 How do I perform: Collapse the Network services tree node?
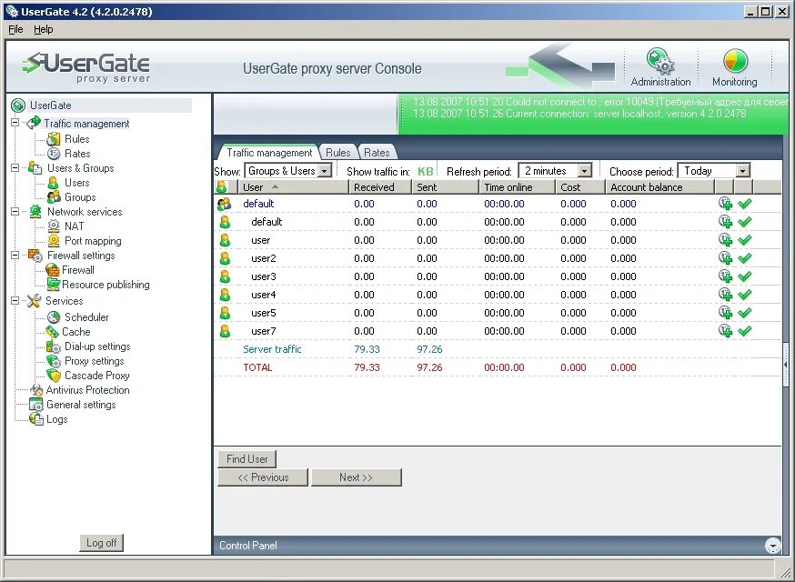tap(15, 211)
